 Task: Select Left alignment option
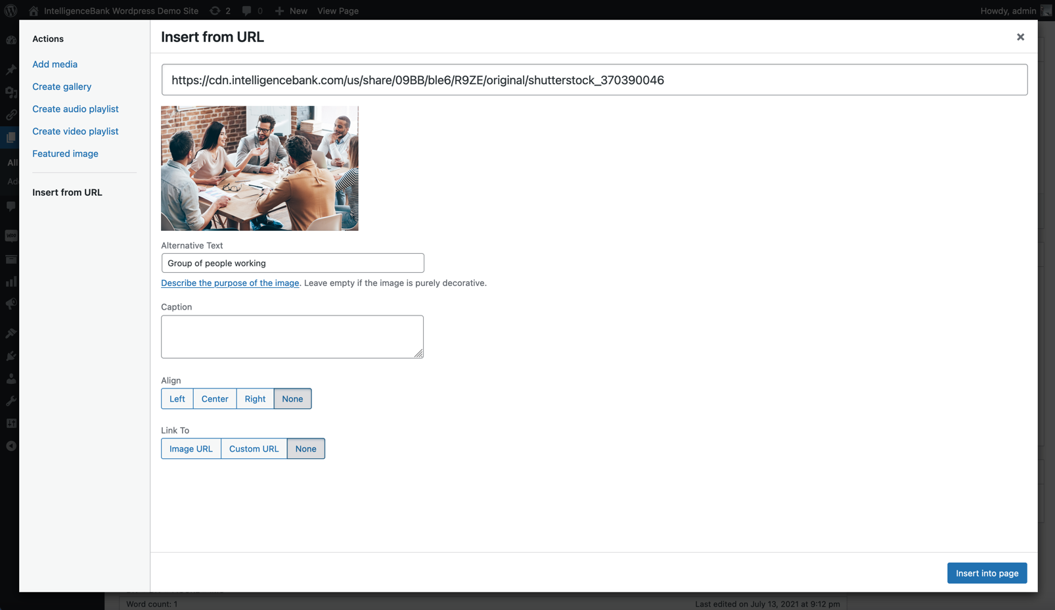tap(177, 398)
